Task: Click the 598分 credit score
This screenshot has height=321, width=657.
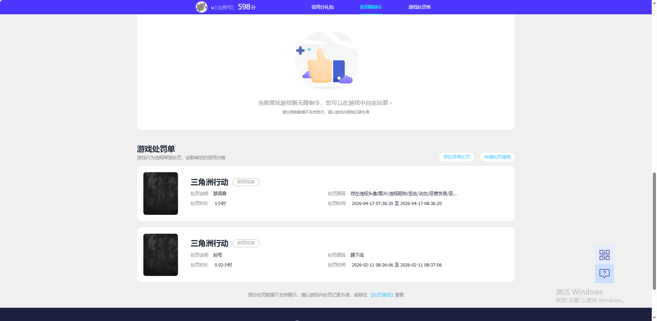Action: point(247,7)
